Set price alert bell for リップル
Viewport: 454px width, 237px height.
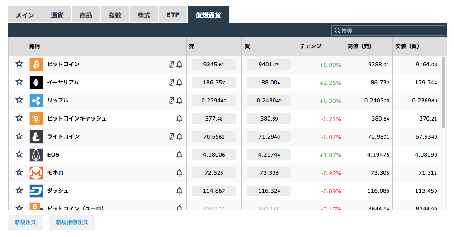179,100
